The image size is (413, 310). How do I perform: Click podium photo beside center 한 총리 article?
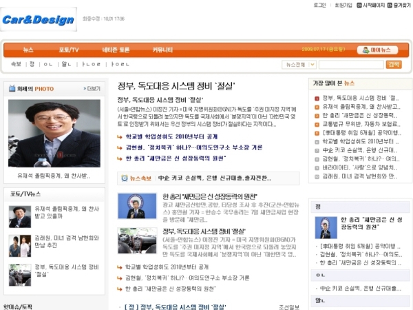[x=137, y=206]
